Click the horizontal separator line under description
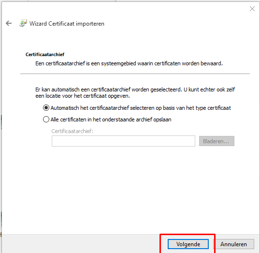The width and height of the screenshot is (260, 253). coord(135,74)
